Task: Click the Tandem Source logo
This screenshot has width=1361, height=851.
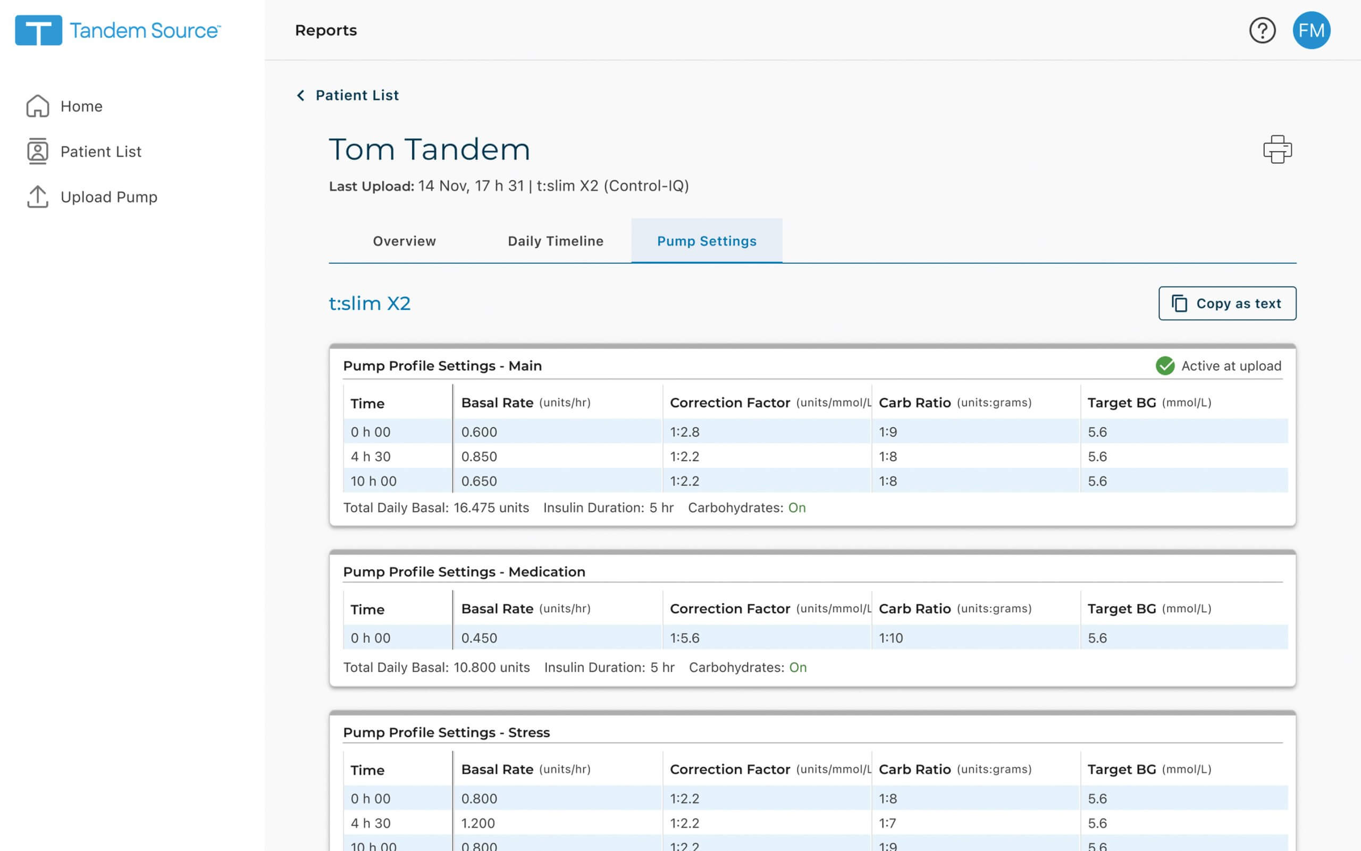Action: [x=118, y=30]
